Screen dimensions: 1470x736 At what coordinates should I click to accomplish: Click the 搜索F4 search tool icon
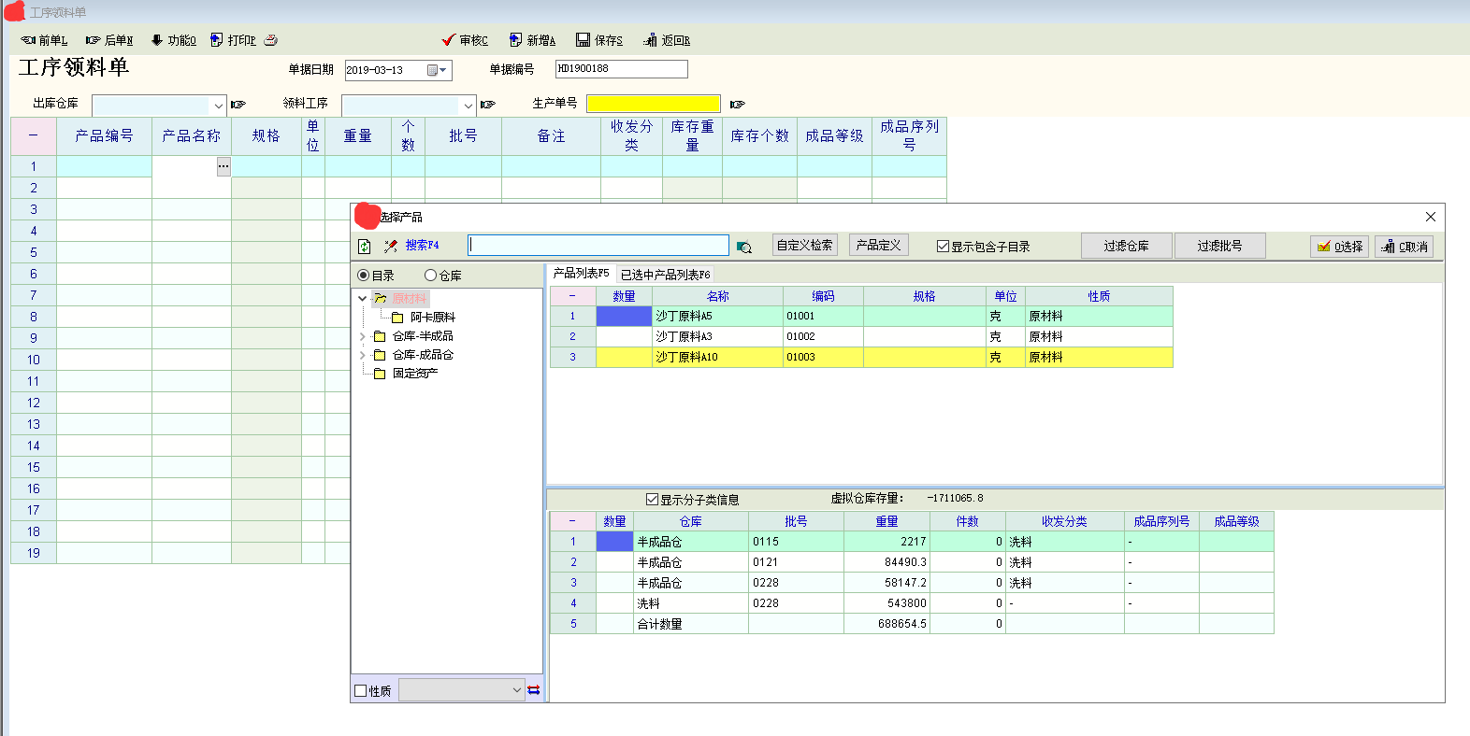pos(391,247)
